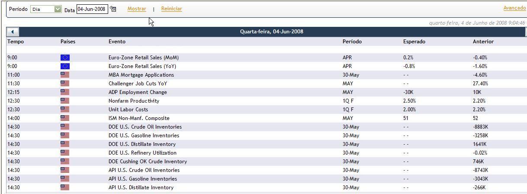This screenshot has height=194, width=527.
Task: Click the Mostrar link
Action: pos(137,9)
